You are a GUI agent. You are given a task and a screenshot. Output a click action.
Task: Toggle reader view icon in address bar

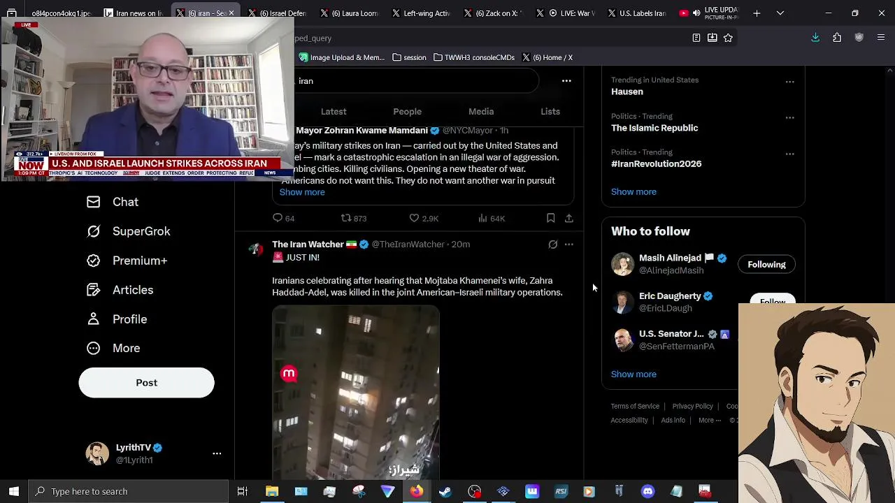point(696,38)
